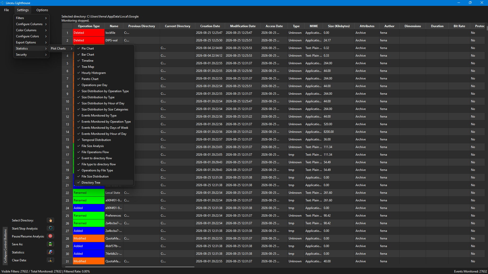This screenshot has height=274, width=488.
Task: Click the red Deleted cell for lockfile
Action: click(89, 33)
